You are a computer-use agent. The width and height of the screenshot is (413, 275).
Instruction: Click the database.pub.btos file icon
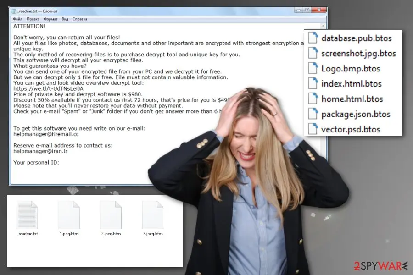(313, 38)
